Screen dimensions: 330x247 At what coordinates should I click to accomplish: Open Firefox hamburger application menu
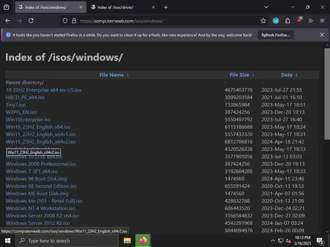322,21
